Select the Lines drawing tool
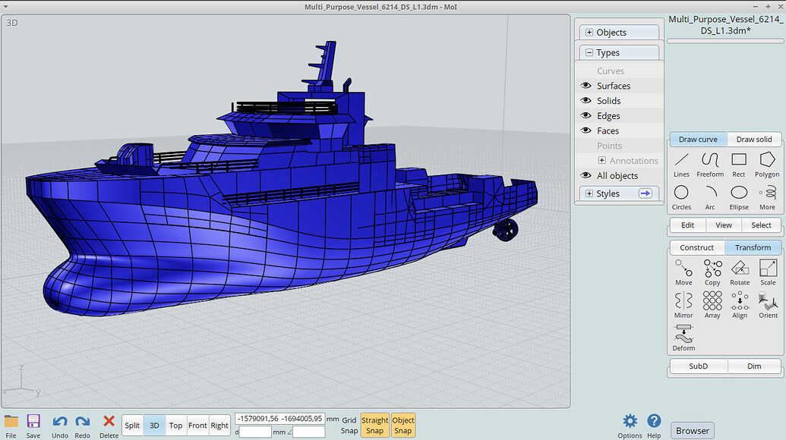 pyautogui.click(x=681, y=165)
